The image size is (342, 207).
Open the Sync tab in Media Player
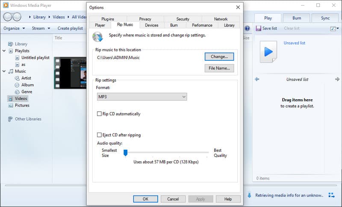pos(325,18)
